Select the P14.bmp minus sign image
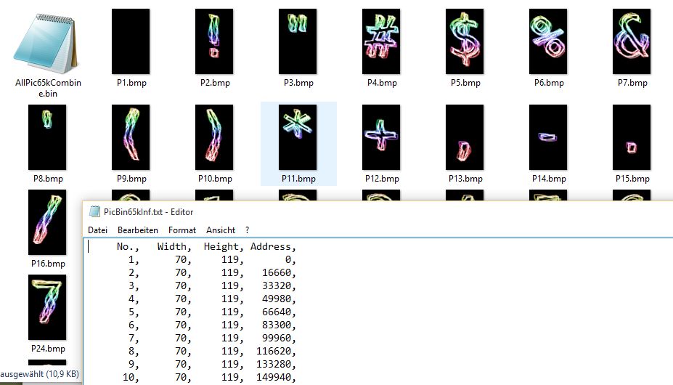The width and height of the screenshot is (673, 385). [x=548, y=137]
